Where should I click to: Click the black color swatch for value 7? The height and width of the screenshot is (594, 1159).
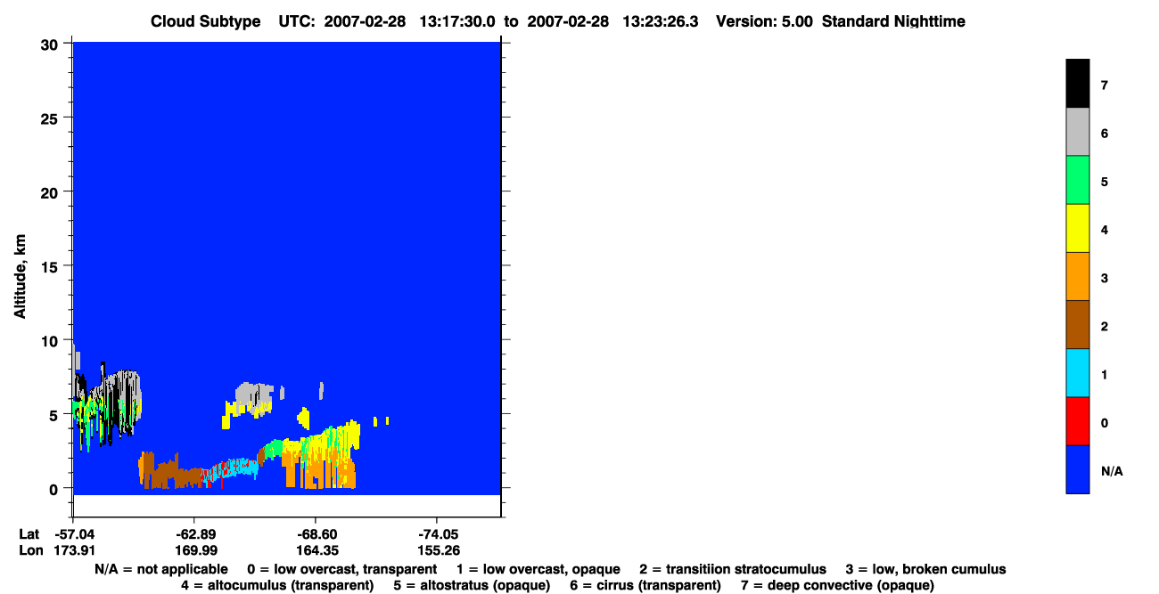[x=1077, y=84]
